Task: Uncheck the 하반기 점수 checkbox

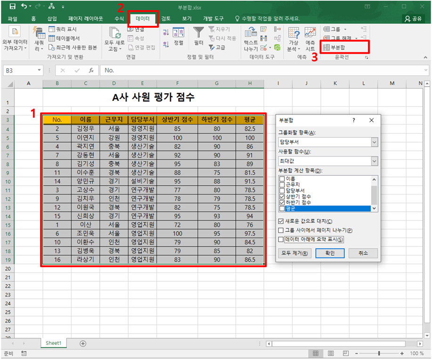Action: tap(282, 203)
